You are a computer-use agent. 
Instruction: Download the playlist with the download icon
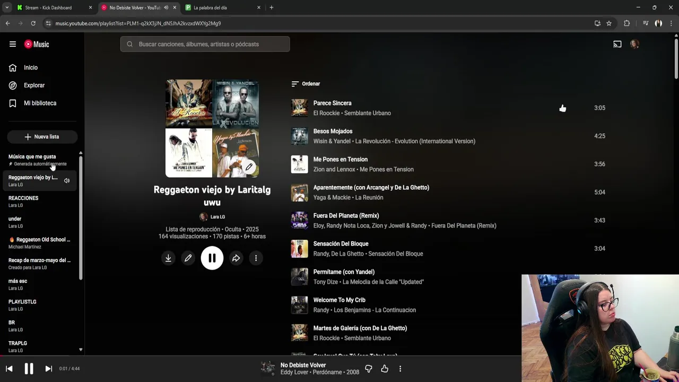pos(168,258)
